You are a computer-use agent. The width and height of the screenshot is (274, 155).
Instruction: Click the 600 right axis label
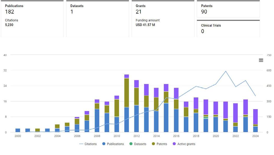click(x=269, y=70)
